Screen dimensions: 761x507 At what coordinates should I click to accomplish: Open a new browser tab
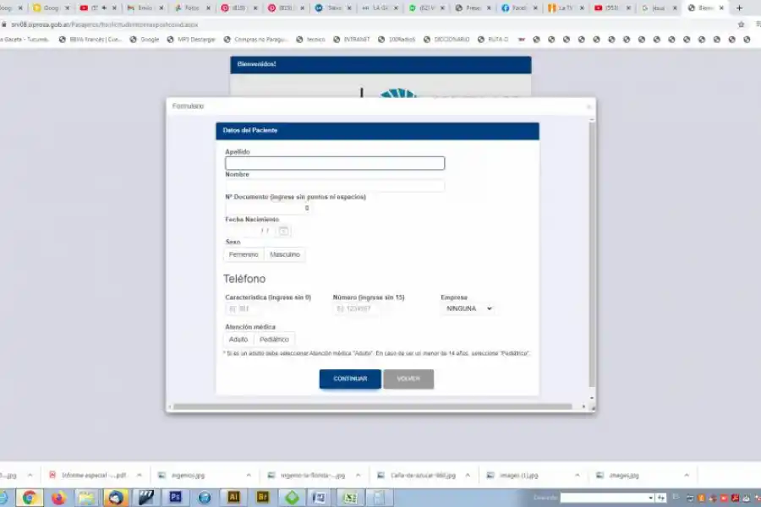[739, 8]
